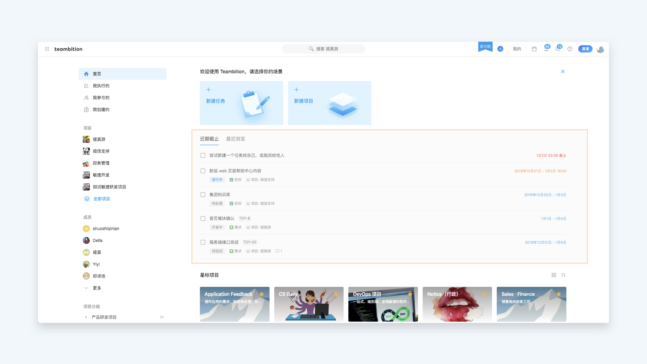
Task: Click the star on Application Feedback card
Action: [x=261, y=294]
